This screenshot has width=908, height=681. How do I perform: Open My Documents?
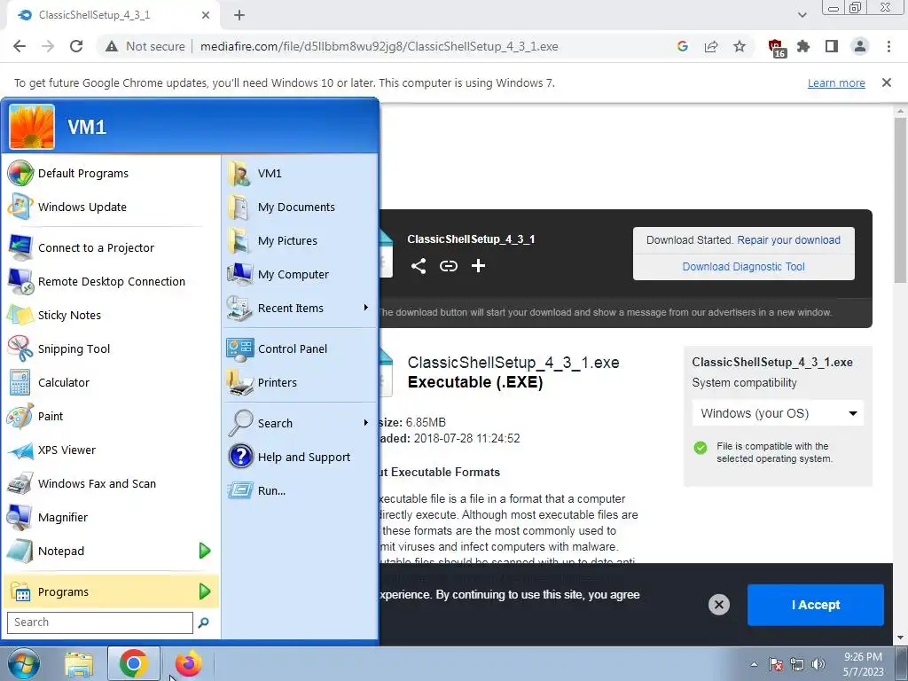300,207
